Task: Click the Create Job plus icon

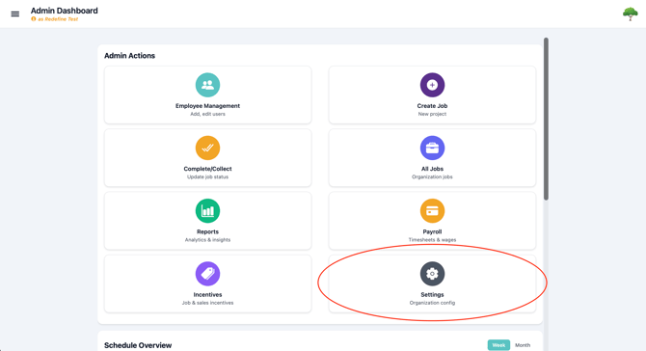Action: (x=432, y=85)
